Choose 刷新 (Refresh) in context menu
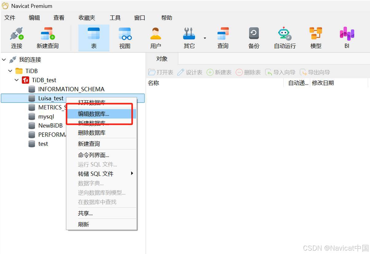370x254 pixels. point(101,225)
